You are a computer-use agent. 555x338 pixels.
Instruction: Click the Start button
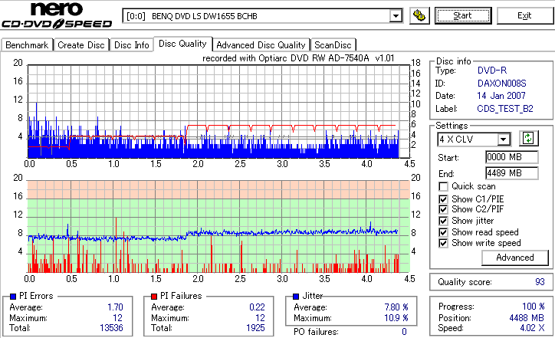point(463,16)
